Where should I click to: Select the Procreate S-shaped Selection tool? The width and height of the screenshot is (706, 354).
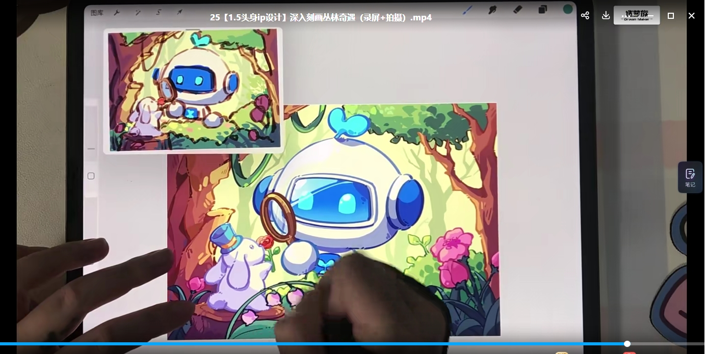coord(159,12)
